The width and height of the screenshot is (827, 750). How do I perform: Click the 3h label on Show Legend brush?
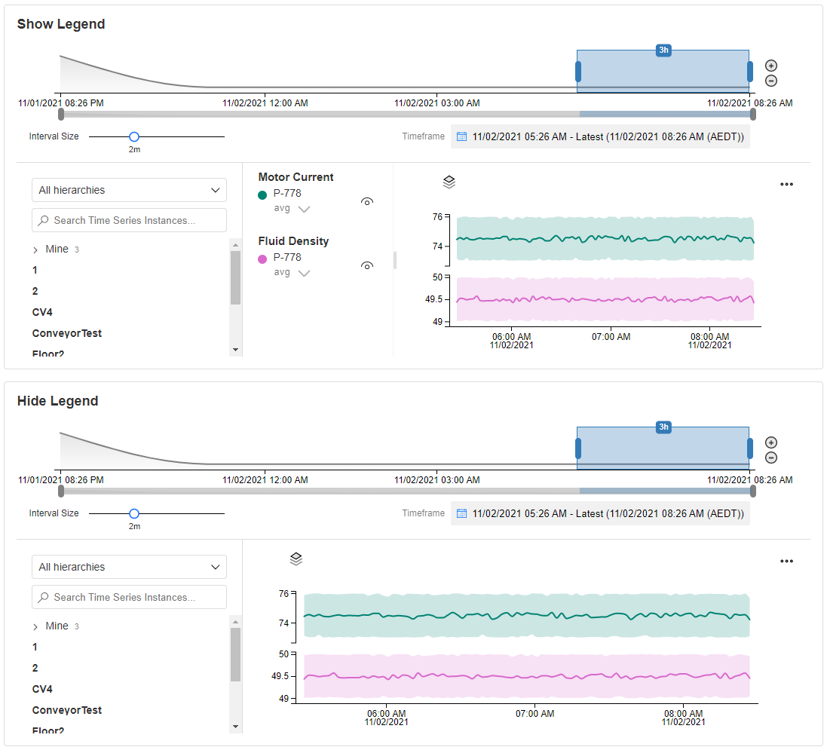tap(663, 50)
